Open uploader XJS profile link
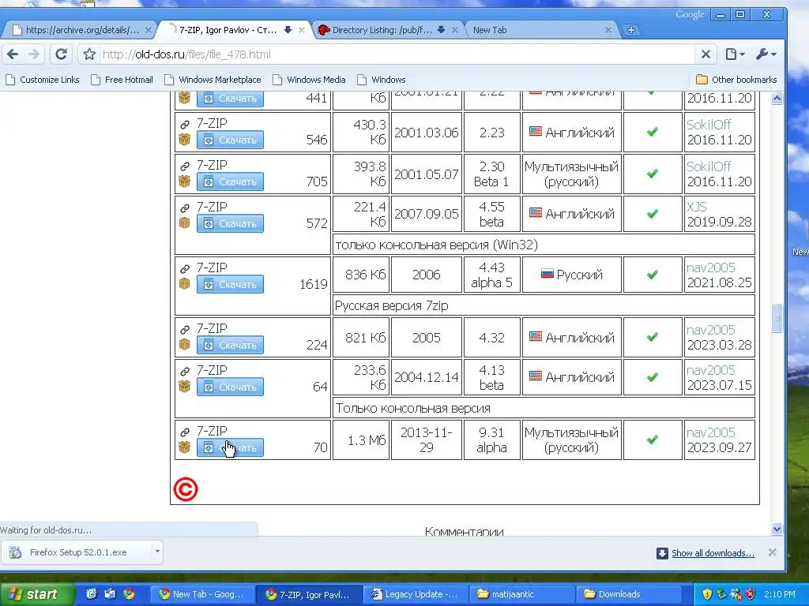809x606 pixels. coord(696,207)
